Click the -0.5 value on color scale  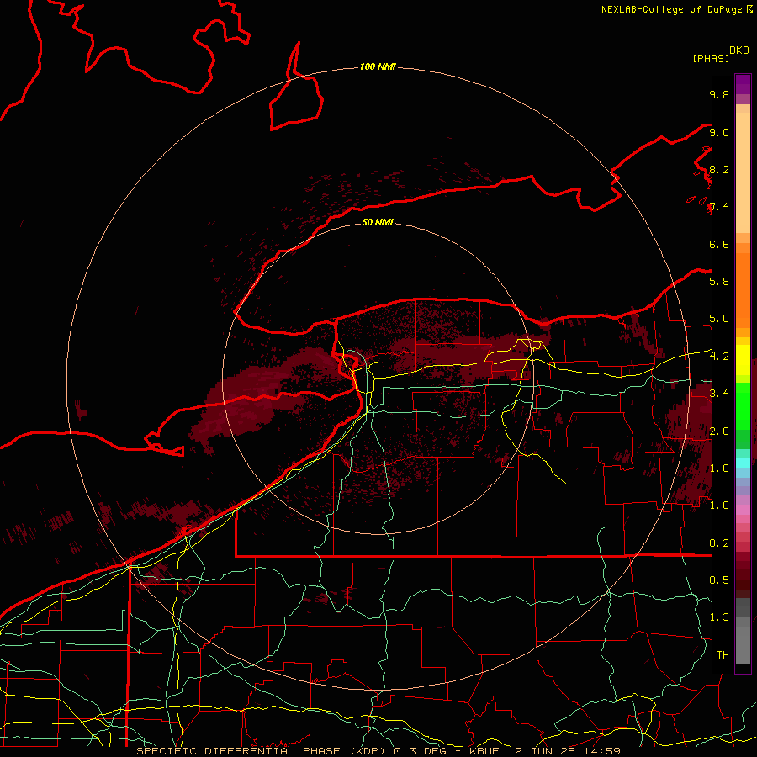(716, 580)
